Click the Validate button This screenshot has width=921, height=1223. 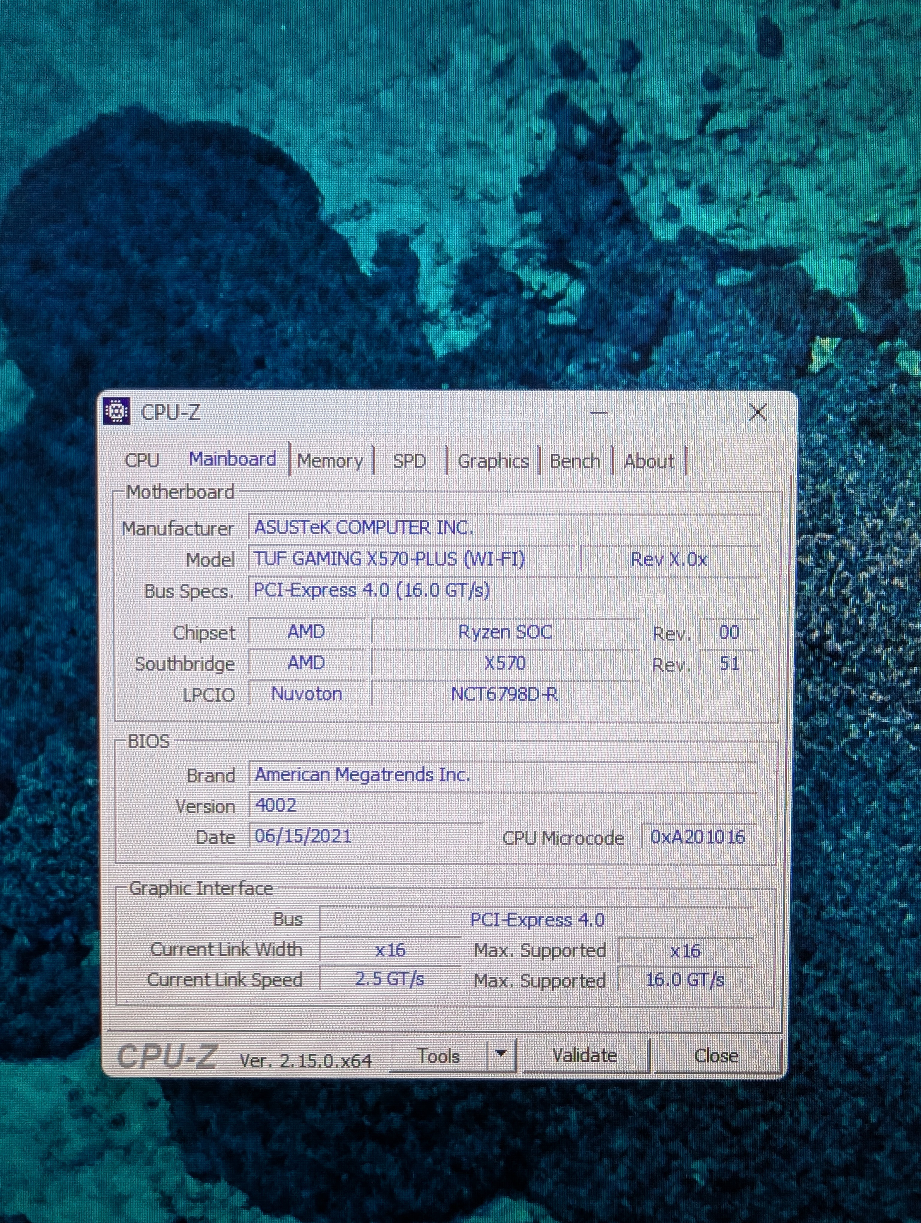coord(585,1055)
